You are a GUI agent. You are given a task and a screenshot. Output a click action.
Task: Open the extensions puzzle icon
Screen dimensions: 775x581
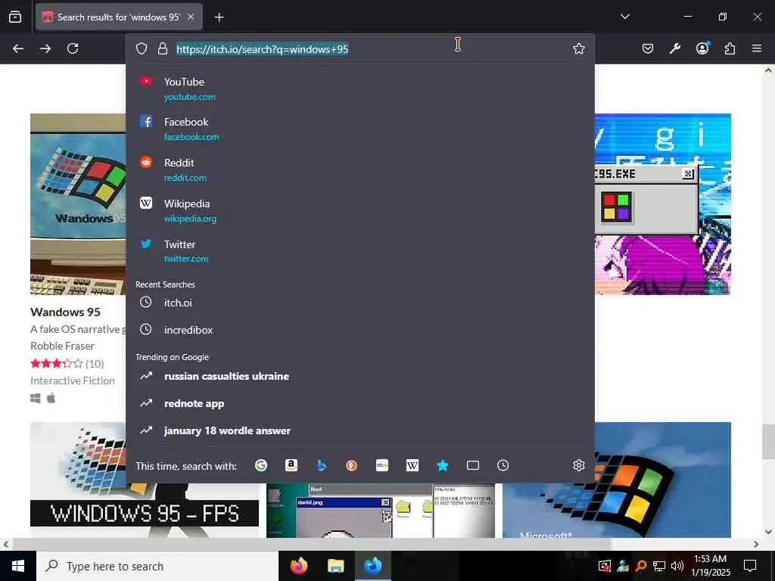point(730,48)
